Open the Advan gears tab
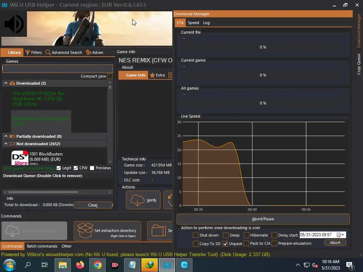 tap(94, 52)
